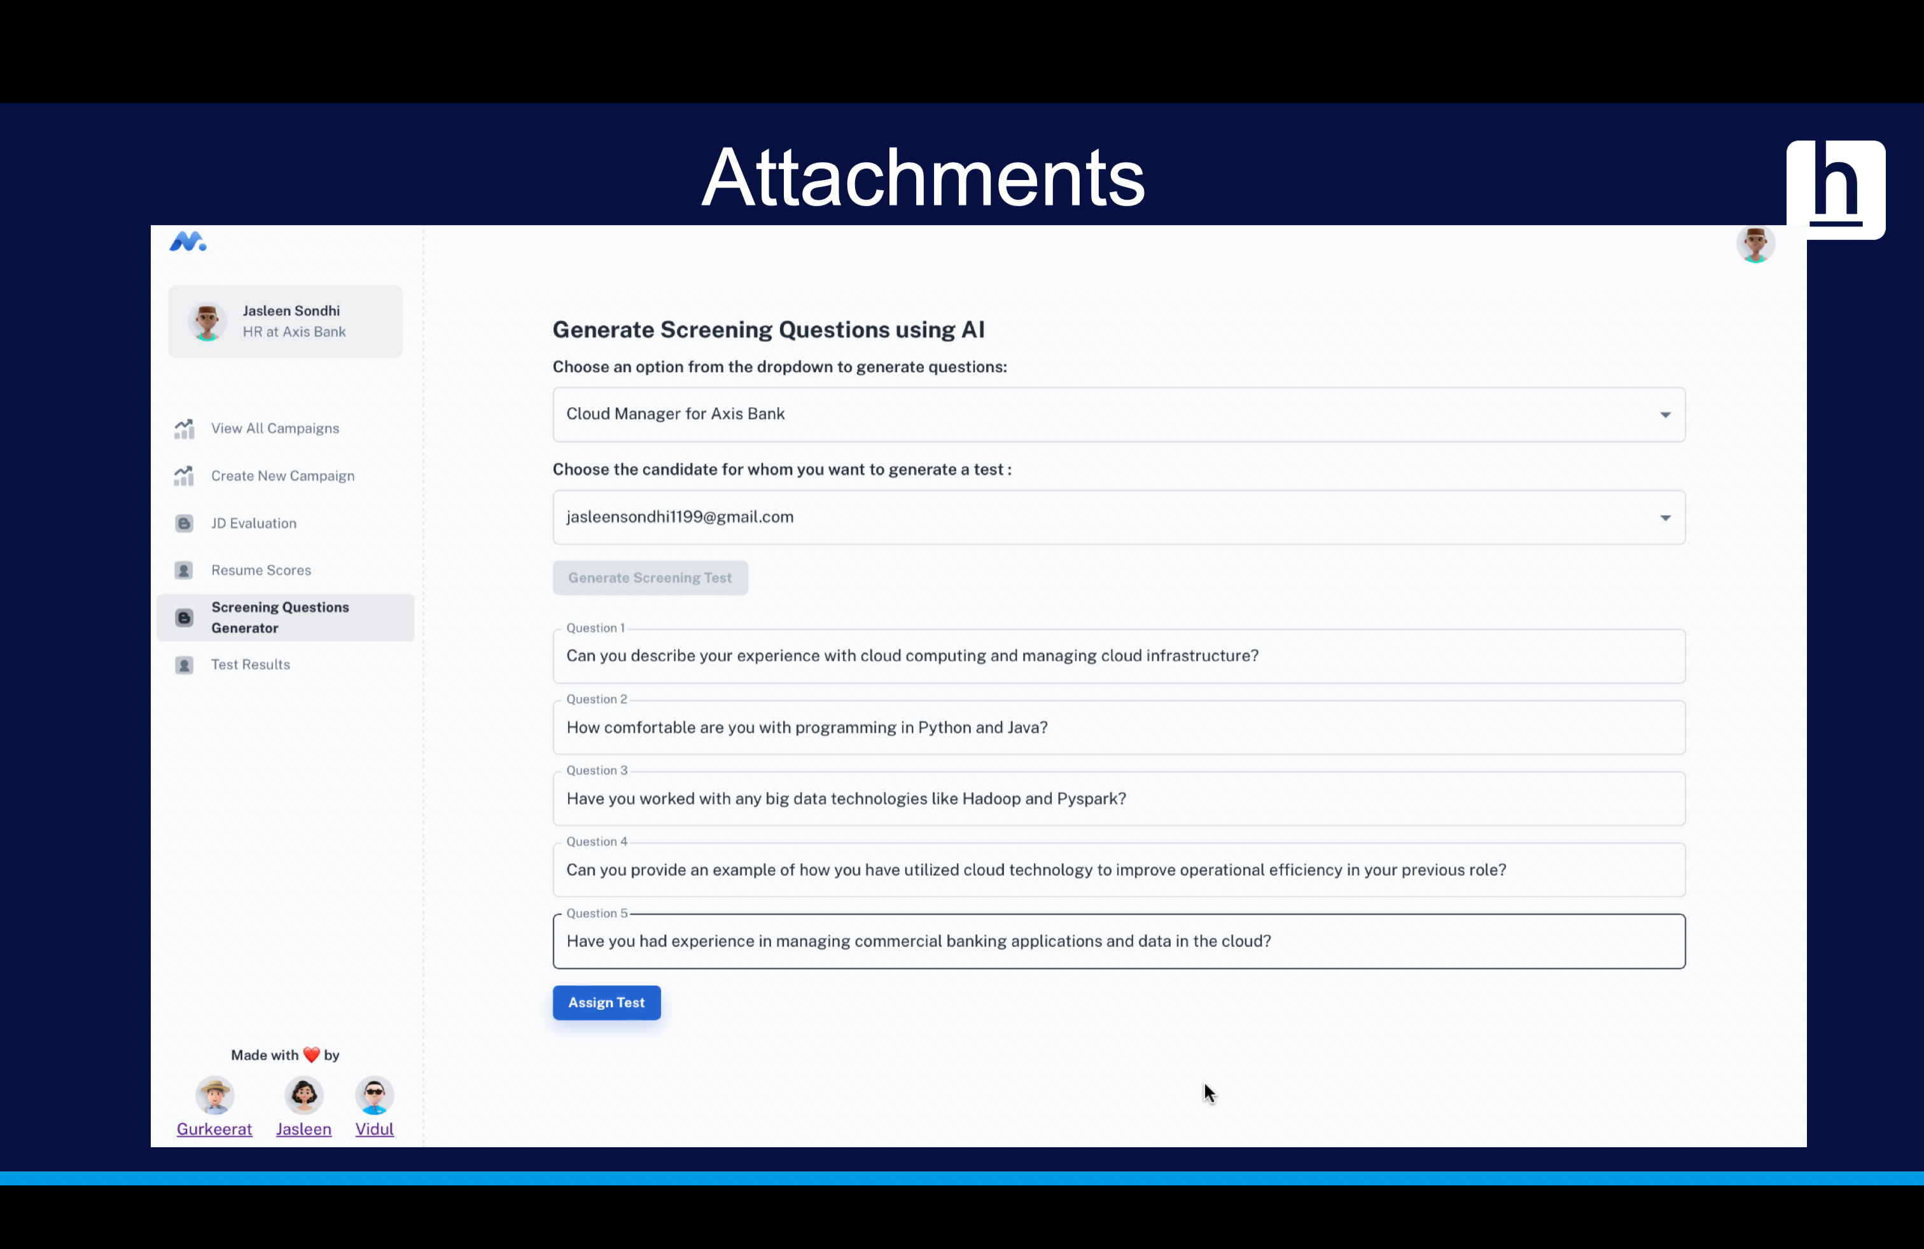Open Vidul's profile link
The image size is (1924, 1249).
click(x=374, y=1129)
